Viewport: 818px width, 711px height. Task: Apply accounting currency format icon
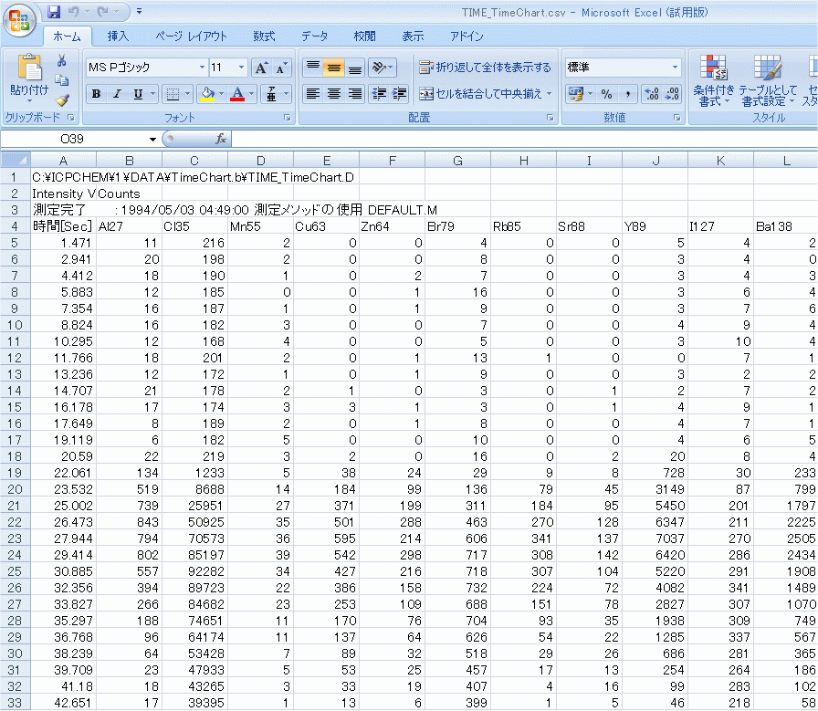[576, 94]
